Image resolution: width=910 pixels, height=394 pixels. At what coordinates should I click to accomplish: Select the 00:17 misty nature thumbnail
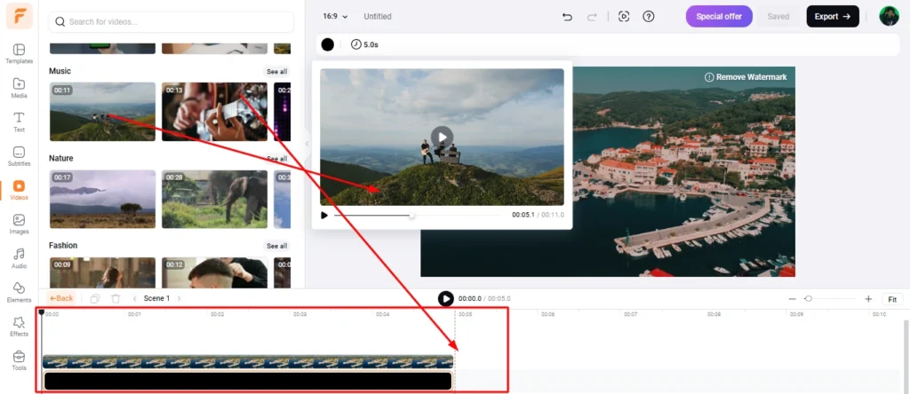[x=102, y=199]
